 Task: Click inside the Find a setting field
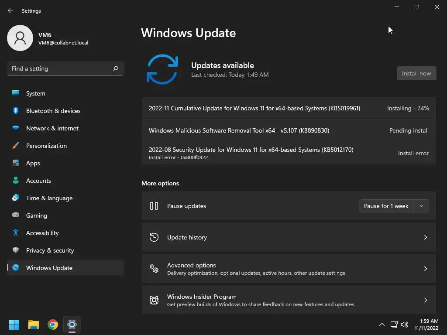coord(65,68)
